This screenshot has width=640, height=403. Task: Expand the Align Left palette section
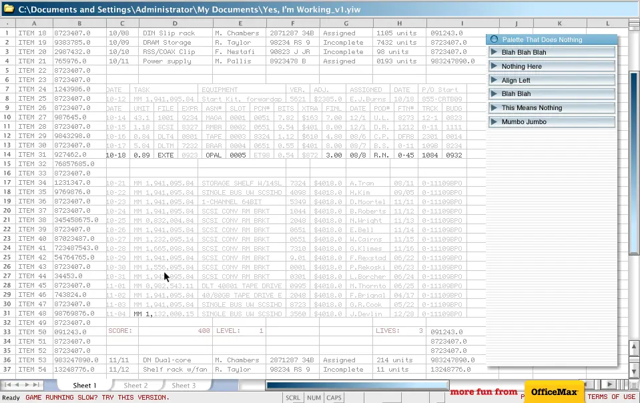[552, 80]
